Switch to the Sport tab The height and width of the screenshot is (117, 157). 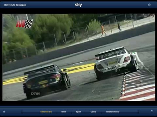click(78, 112)
